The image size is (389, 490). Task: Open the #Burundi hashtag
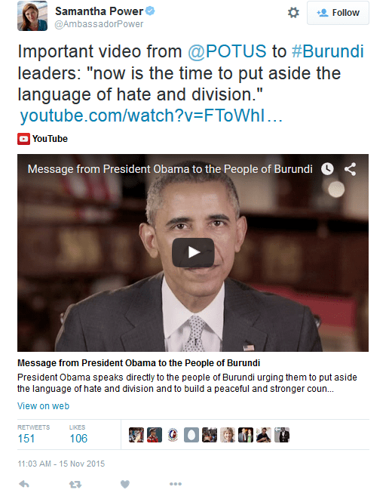click(327, 51)
